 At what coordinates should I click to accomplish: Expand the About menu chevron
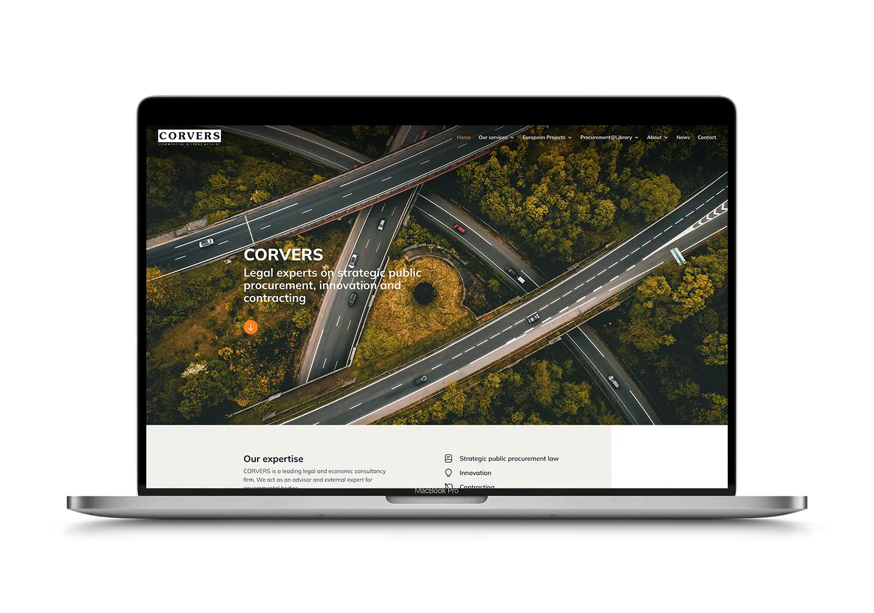(666, 138)
